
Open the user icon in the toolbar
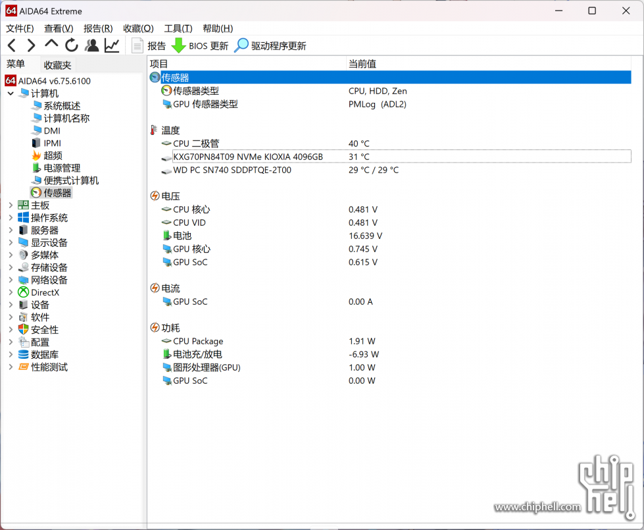[91, 45]
